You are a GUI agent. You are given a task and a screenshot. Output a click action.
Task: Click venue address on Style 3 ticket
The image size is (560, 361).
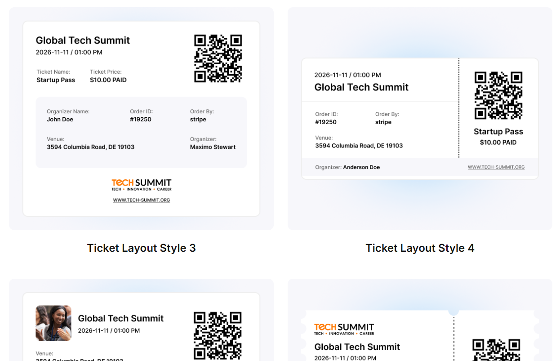pos(90,147)
